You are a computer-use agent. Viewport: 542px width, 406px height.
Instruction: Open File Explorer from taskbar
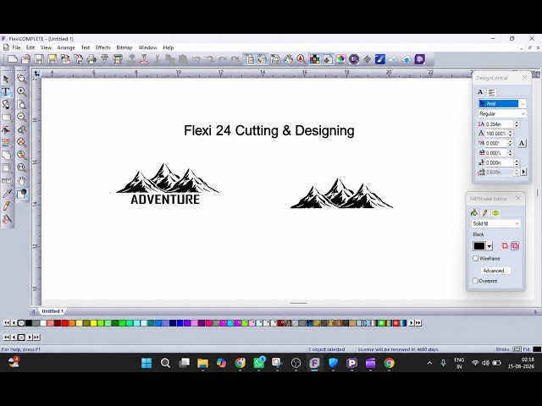202,363
